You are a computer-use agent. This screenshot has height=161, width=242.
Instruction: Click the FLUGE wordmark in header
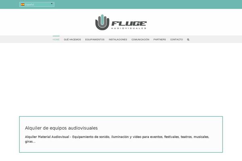click(x=129, y=24)
